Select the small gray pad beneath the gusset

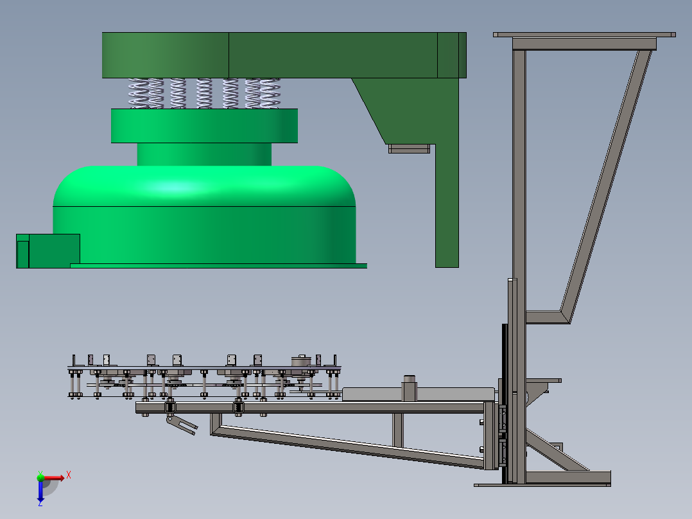(409, 149)
